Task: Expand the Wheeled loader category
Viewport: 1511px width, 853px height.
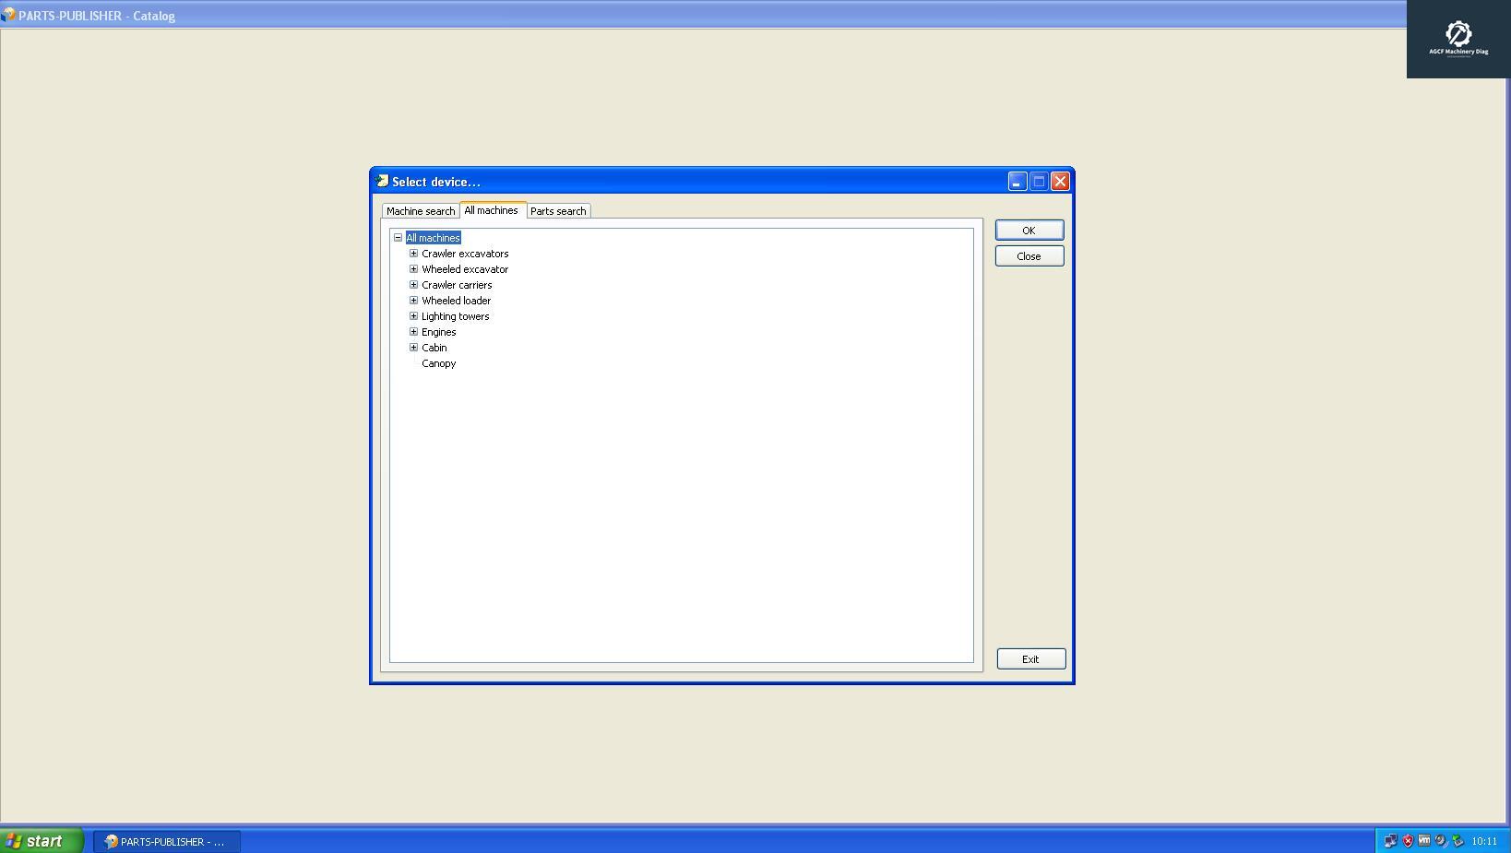Action: tap(413, 301)
